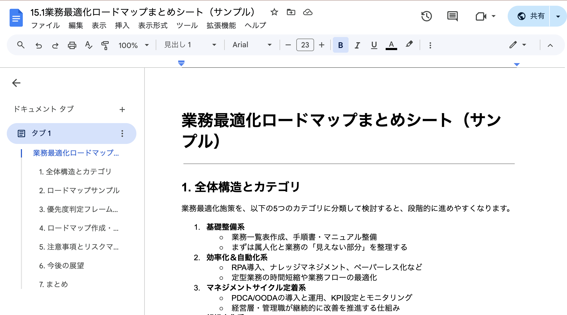This screenshot has height=315, width=567.
Task: Open document search
Action: pyautogui.click(x=21, y=45)
